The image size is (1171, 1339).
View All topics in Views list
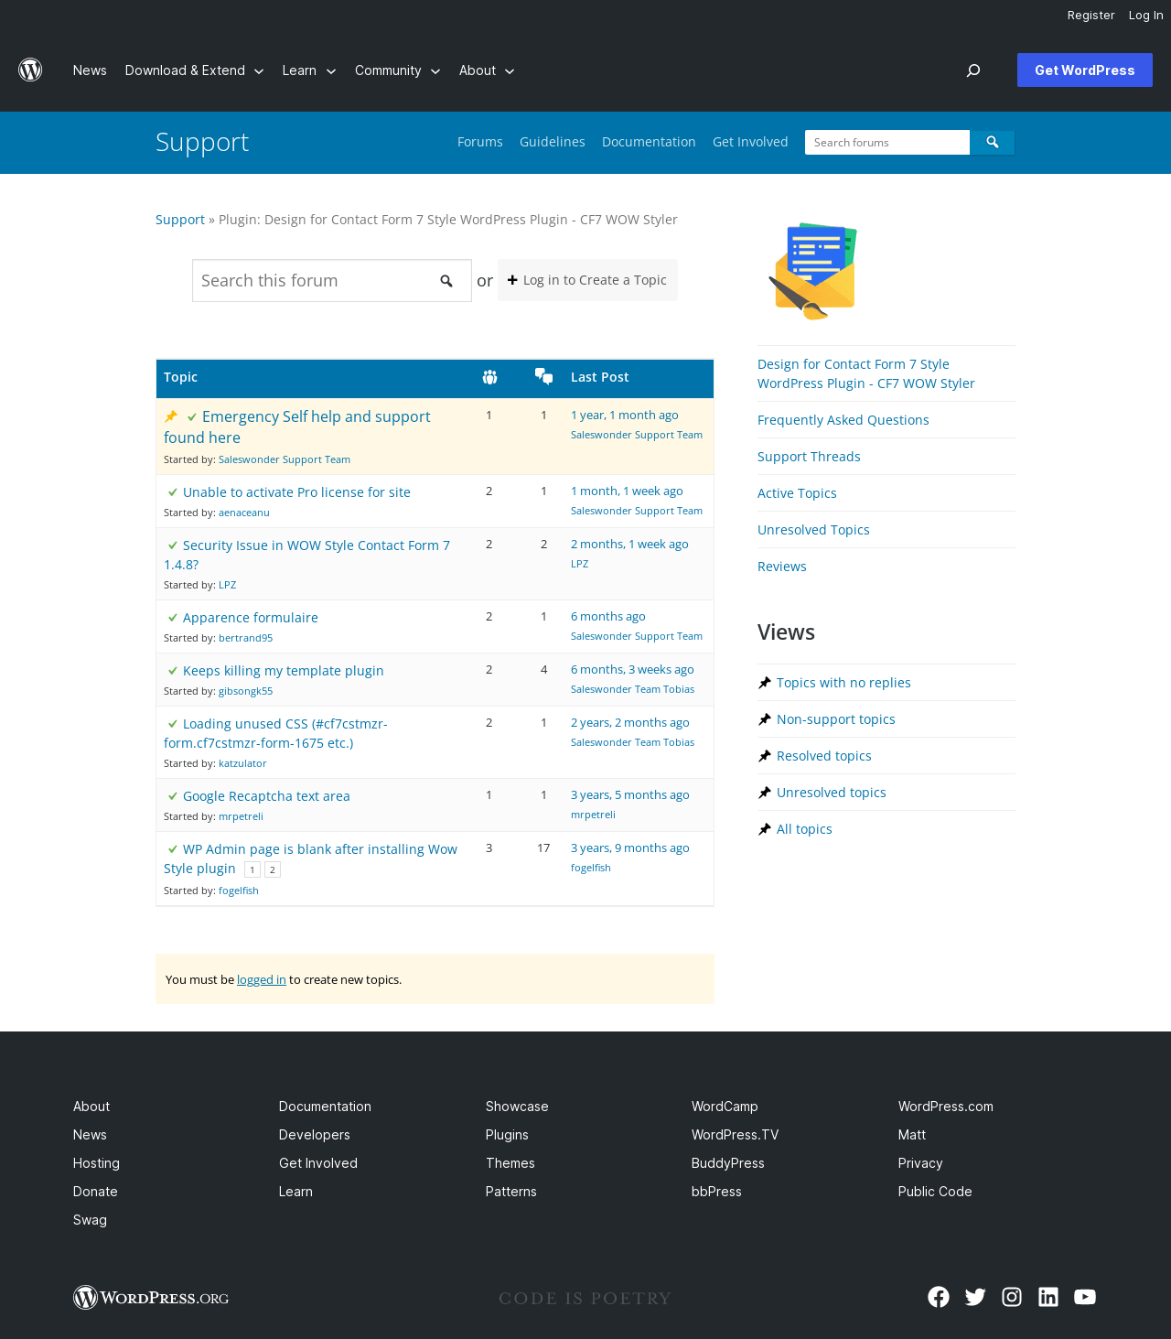[x=804, y=829]
